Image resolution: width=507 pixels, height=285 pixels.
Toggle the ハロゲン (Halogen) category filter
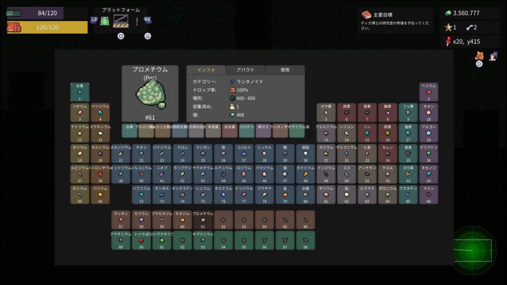[247, 131]
